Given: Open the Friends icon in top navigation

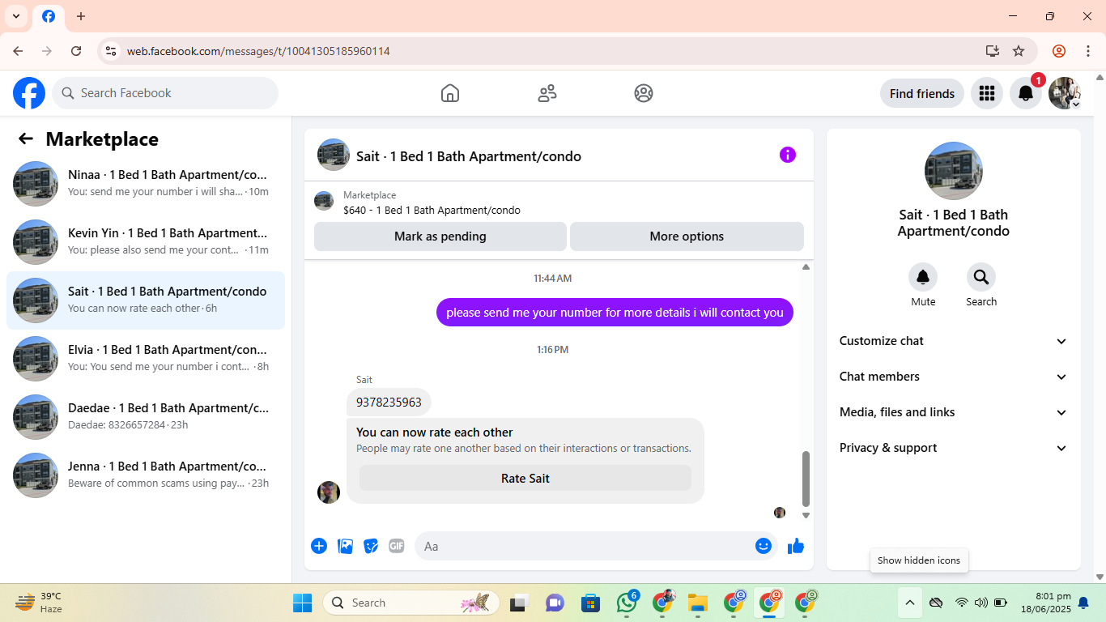Looking at the screenshot, I should click(x=547, y=93).
